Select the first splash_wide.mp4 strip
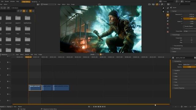 [x=35, y=88]
